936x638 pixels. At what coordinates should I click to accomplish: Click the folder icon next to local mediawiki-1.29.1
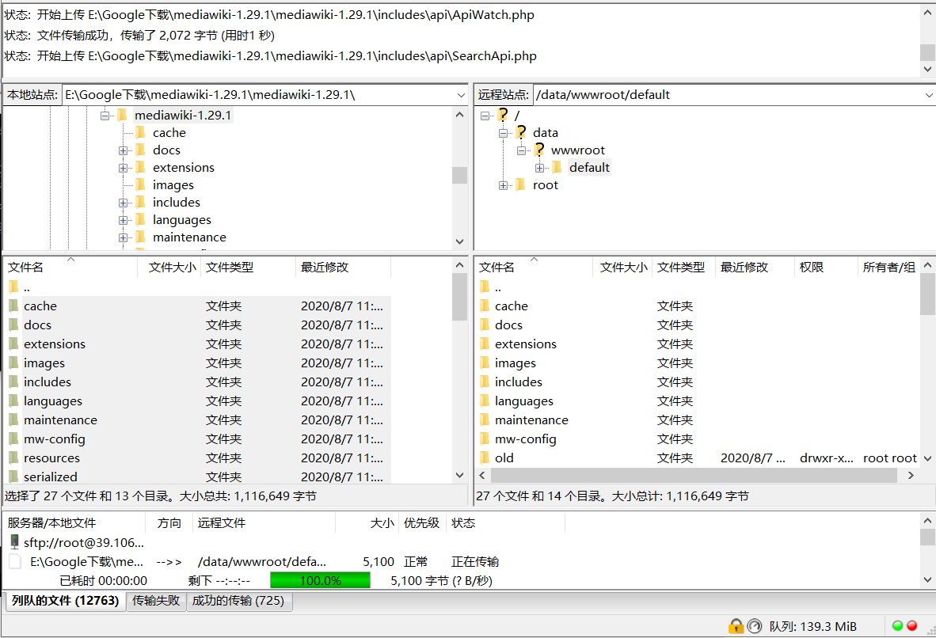[x=123, y=115]
